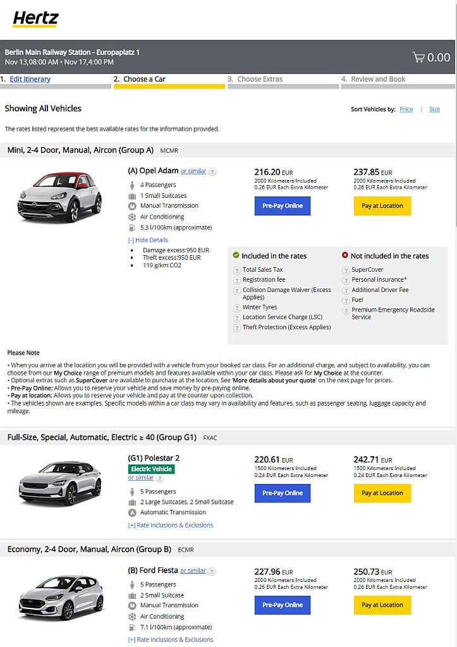Collapse details using Hide Details for Opel Adam
This screenshot has height=647, width=457.
point(147,239)
